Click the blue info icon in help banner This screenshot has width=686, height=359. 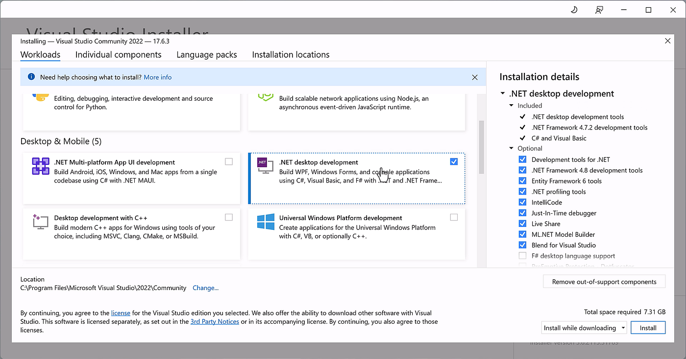click(31, 77)
